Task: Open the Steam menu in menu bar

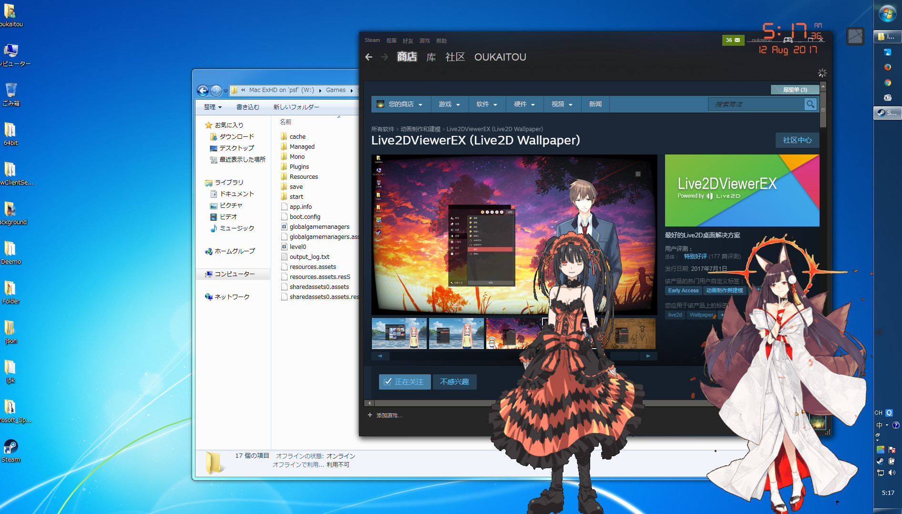Action: (372, 40)
